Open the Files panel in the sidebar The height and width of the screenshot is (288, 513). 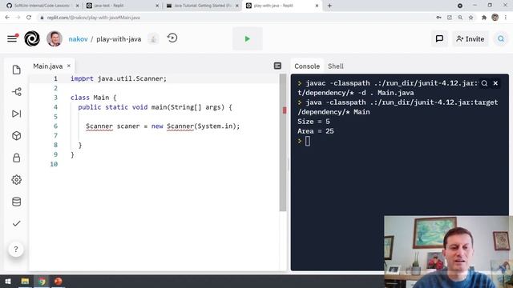pyautogui.click(x=16, y=70)
